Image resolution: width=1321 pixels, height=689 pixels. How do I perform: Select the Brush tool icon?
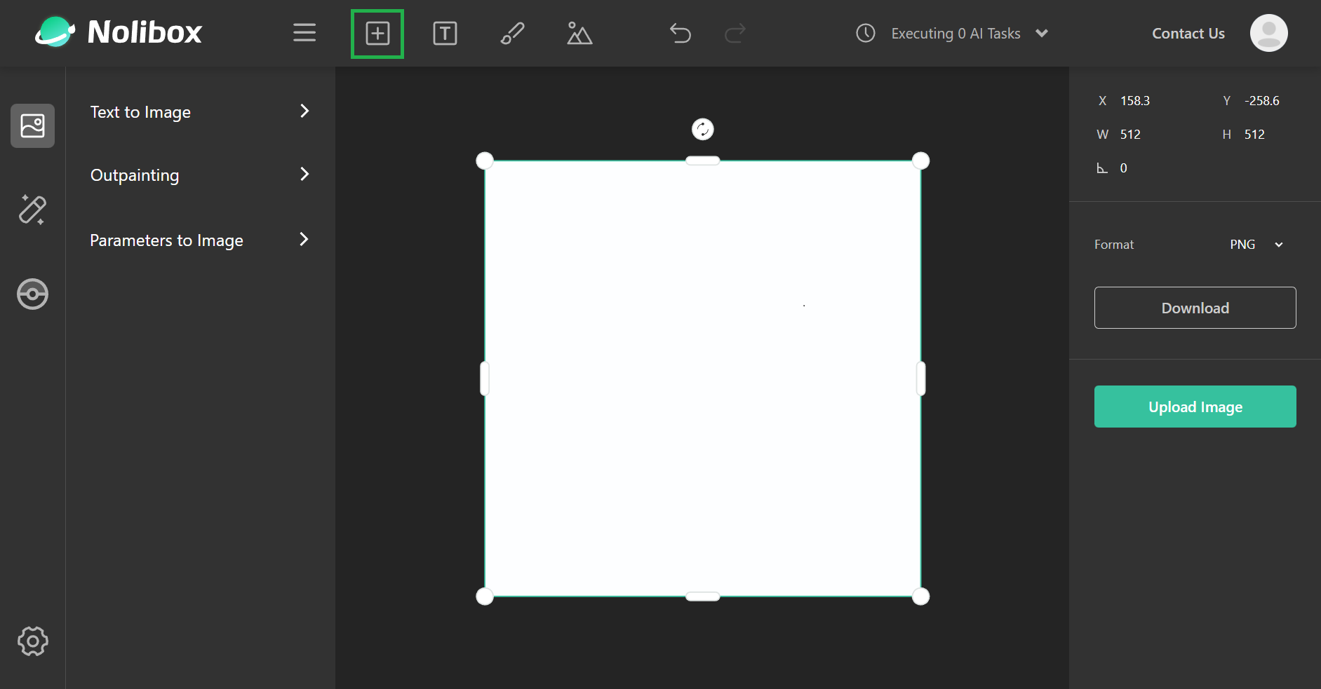tap(512, 34)
